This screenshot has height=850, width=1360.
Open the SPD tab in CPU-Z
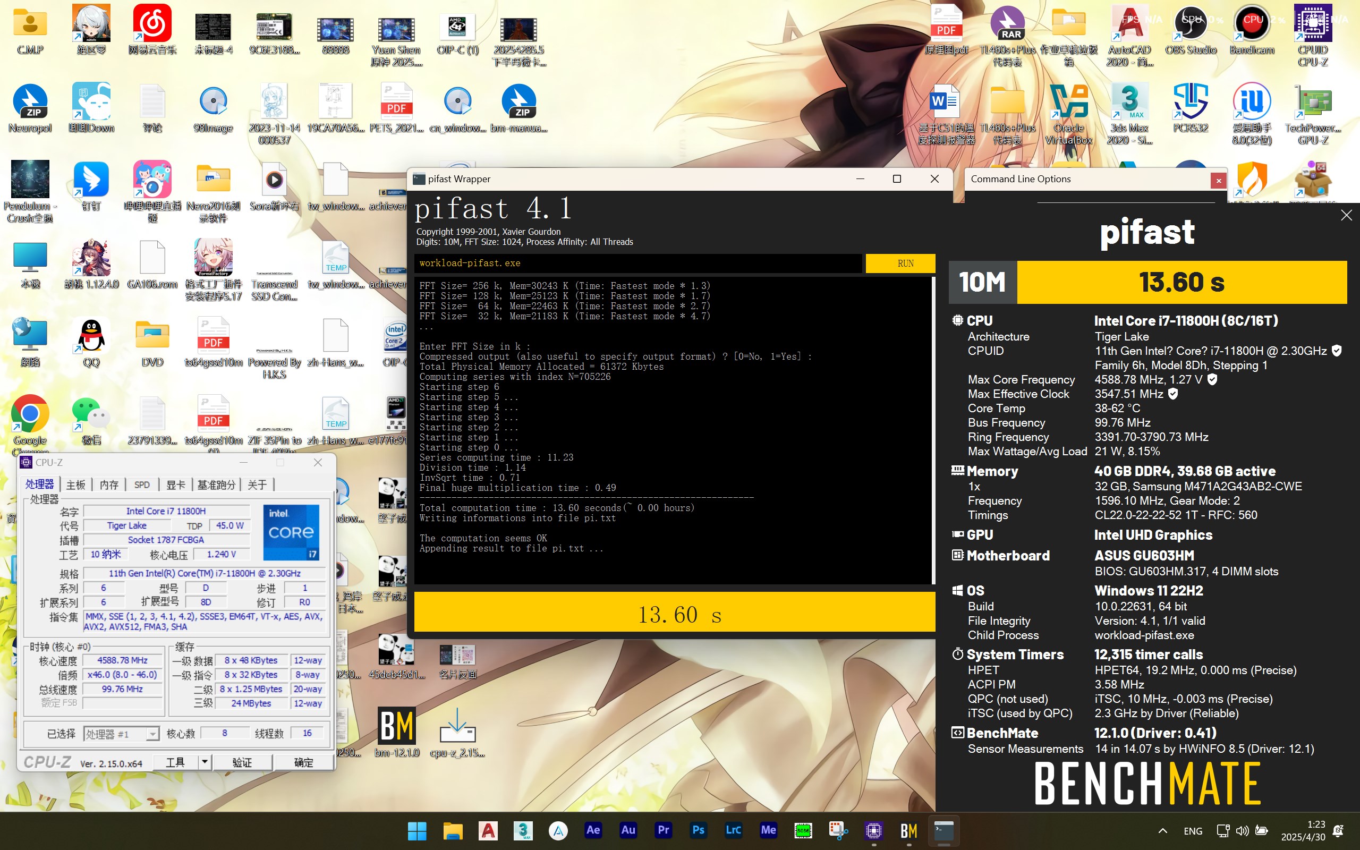(142, 484)
